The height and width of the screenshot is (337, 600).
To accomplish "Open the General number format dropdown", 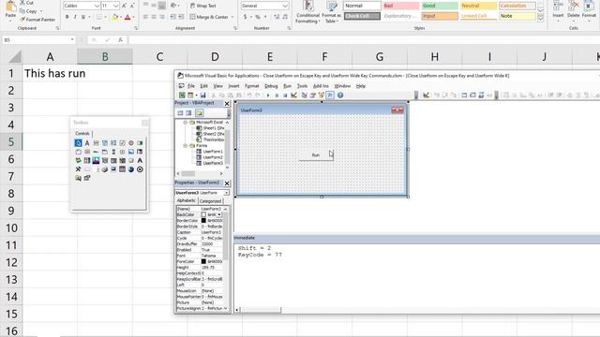I will click(285, 7).
